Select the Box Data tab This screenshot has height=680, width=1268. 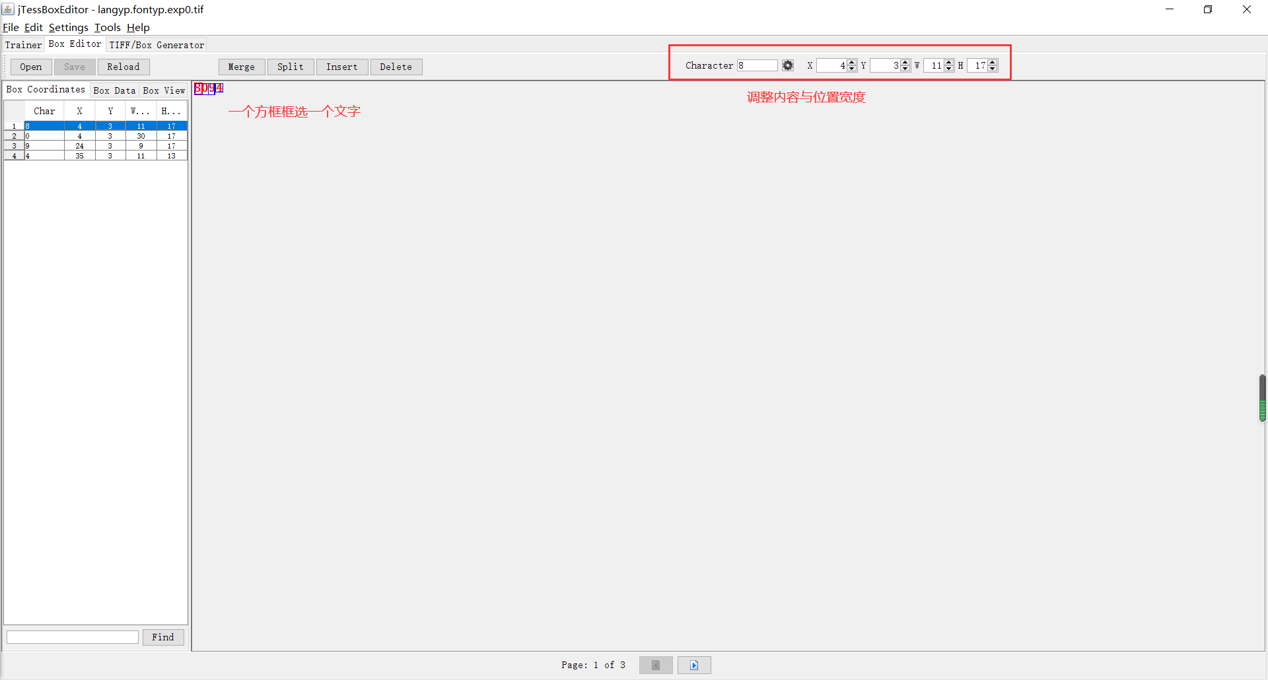tap(114, 90)
